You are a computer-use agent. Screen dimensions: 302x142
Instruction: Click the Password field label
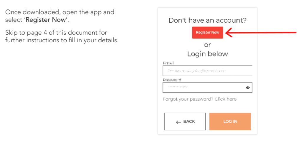click(x=172, y=80)
